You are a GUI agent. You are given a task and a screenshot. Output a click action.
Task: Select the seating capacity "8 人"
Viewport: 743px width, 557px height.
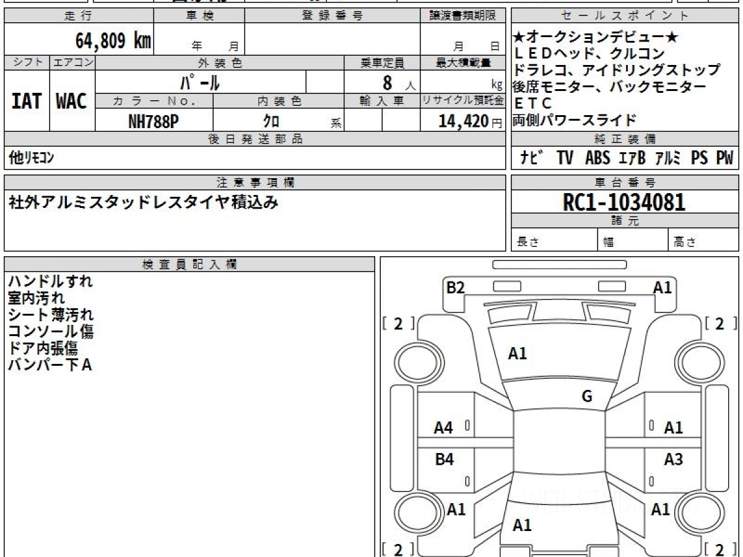point(399,82)
